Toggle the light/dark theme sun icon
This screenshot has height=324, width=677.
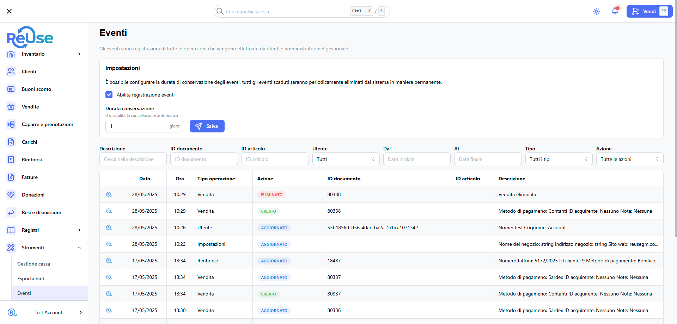(x=596, y=11)
